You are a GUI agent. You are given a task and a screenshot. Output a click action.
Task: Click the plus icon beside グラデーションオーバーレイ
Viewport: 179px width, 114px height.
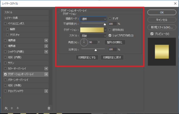46,74
